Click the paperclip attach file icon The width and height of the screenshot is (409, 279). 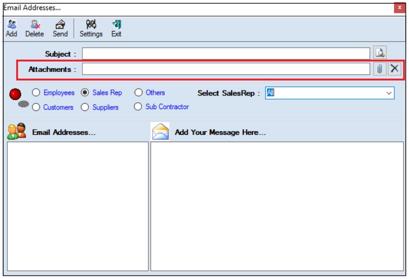[x=380, y=69]
